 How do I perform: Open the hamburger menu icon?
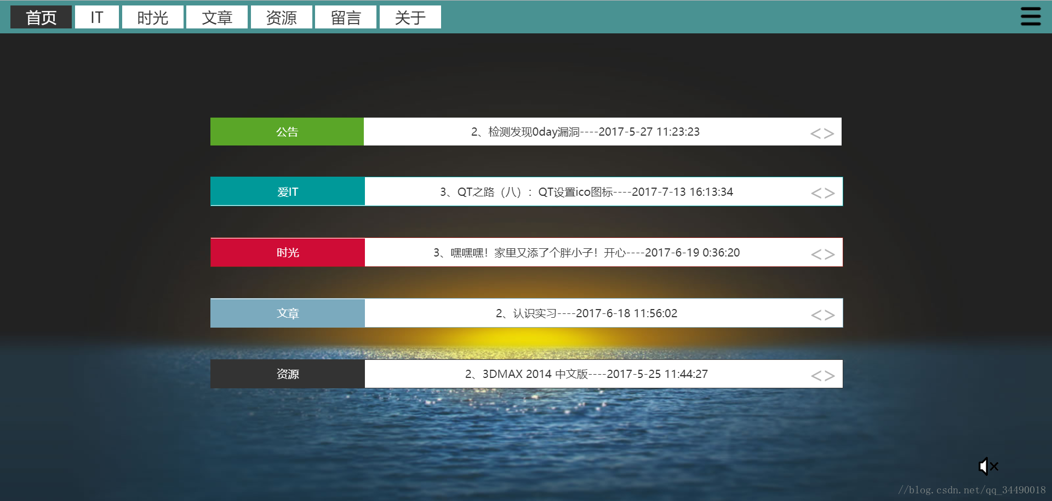[x=1031, y=16]
